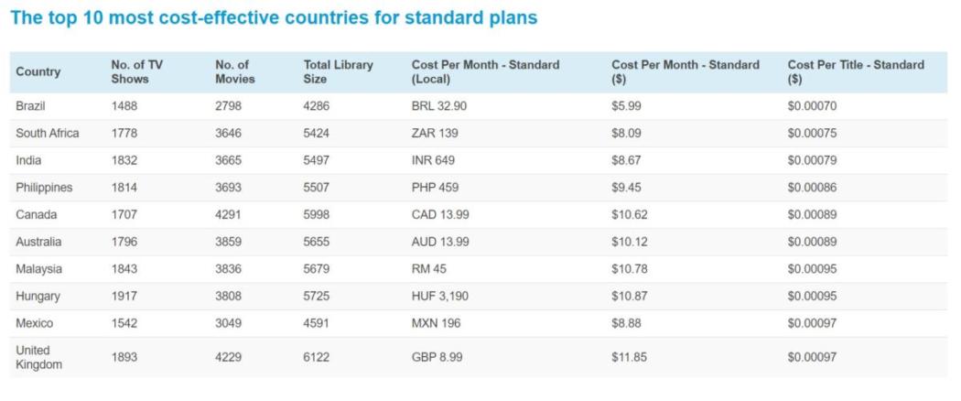This screenshot has height=401, width=961.
Task: Click the table title about cost-effective countries
Action: (x=274, y=17)
